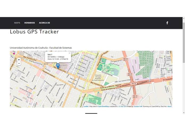Go to the ACERCA DE page
This screenshot has height=131, width=185.
tap(44, 23)
